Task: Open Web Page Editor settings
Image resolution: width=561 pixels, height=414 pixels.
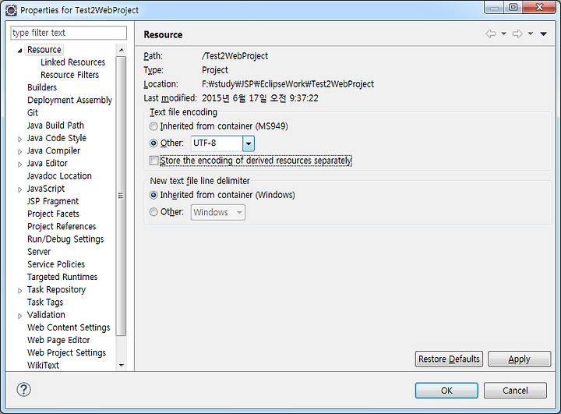Action: 58,340
